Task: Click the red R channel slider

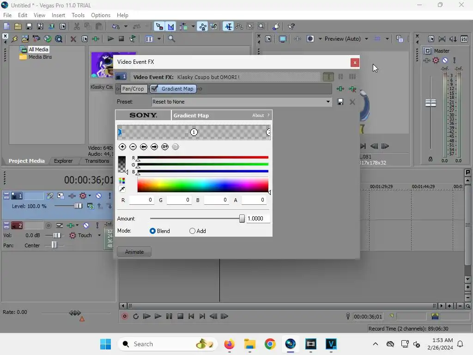Action: coord(203,157)
